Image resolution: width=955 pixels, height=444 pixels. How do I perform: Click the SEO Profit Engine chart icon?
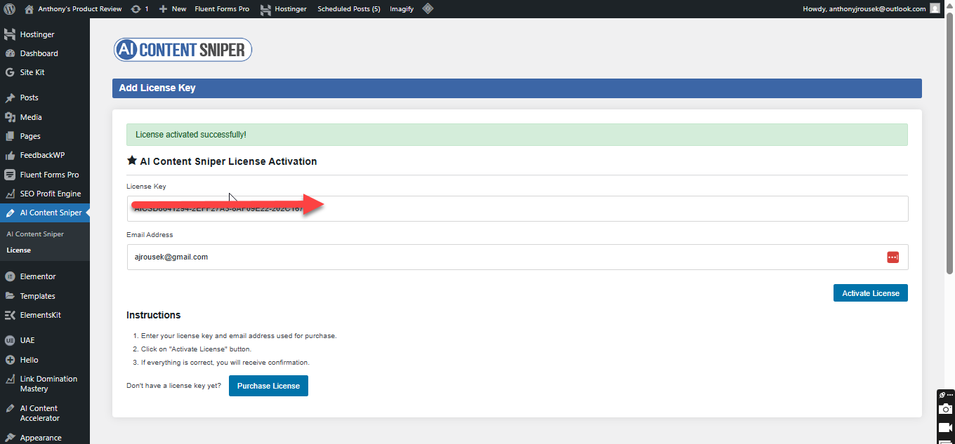point(10,194)
